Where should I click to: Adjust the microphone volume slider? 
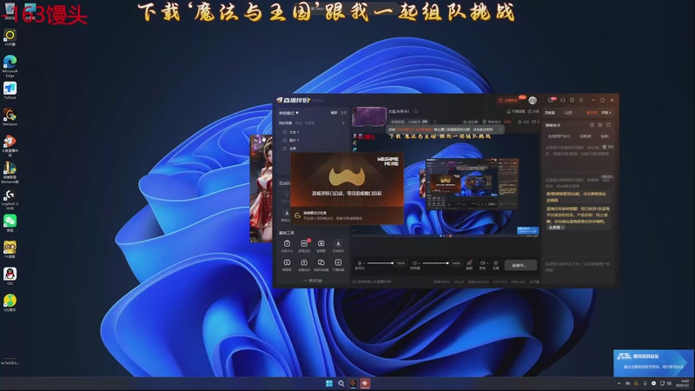click(x=380, y=263)
